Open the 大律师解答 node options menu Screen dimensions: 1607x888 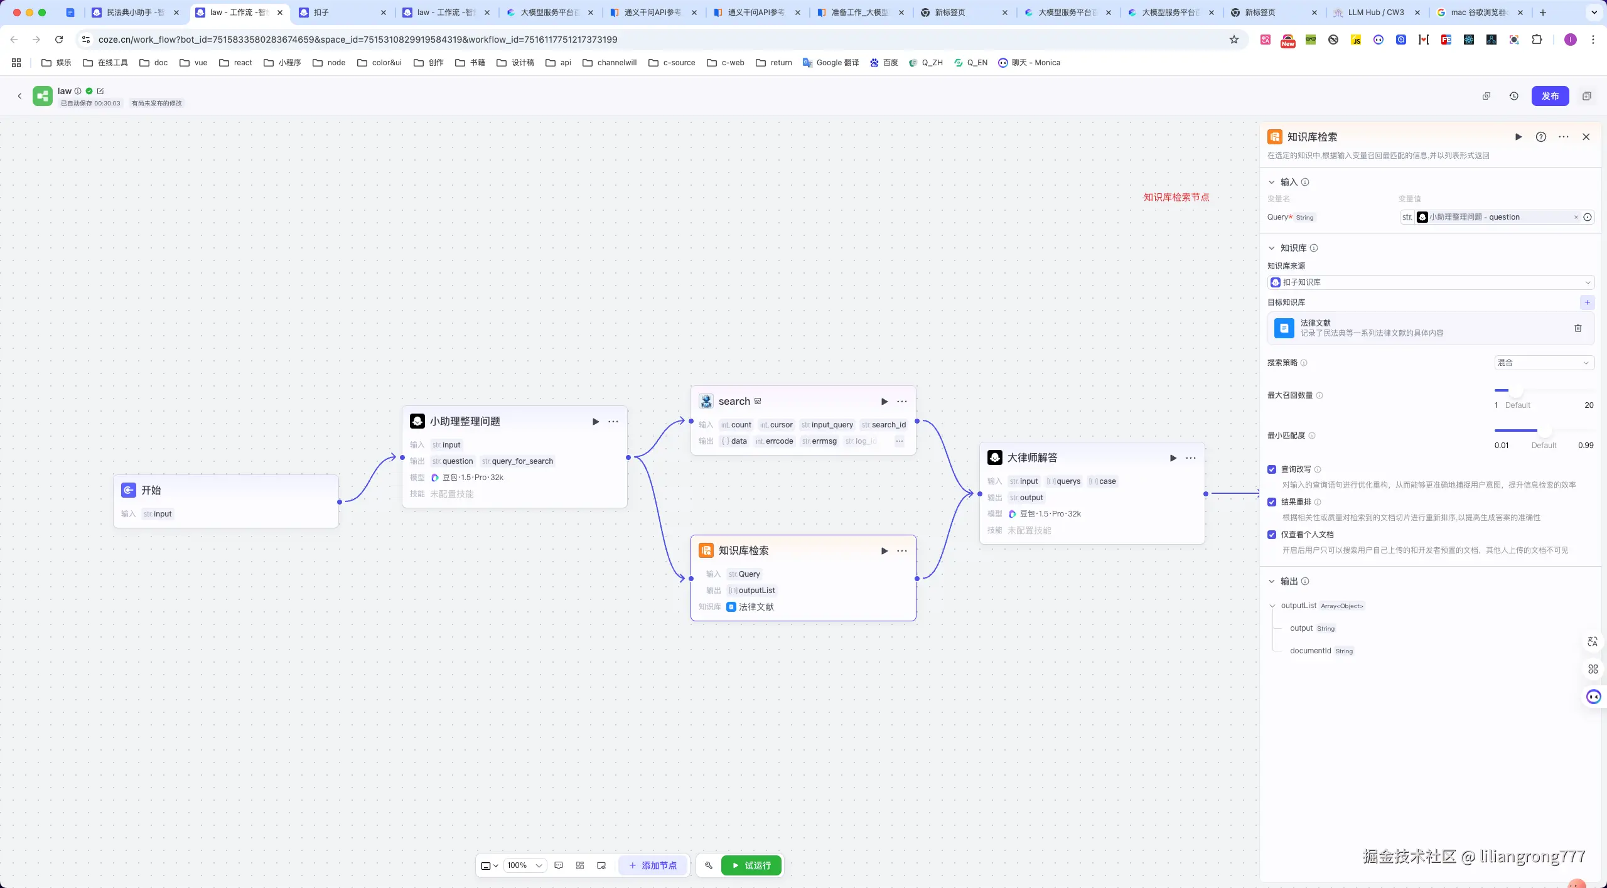[1191, 458]
